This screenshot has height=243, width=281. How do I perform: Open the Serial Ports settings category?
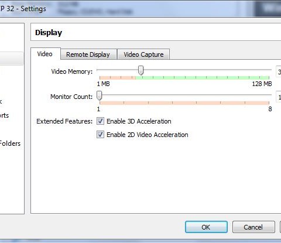[5, 115]
